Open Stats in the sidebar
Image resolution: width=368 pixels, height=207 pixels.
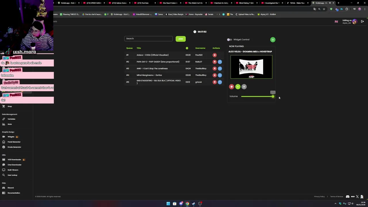(x=9, y=124)
